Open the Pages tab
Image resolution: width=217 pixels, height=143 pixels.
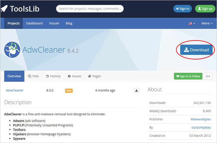pos(95,76)
